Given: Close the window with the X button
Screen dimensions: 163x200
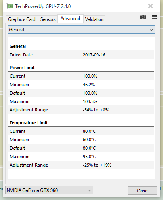Looking at the screenshot, I should tap(150, 6).
